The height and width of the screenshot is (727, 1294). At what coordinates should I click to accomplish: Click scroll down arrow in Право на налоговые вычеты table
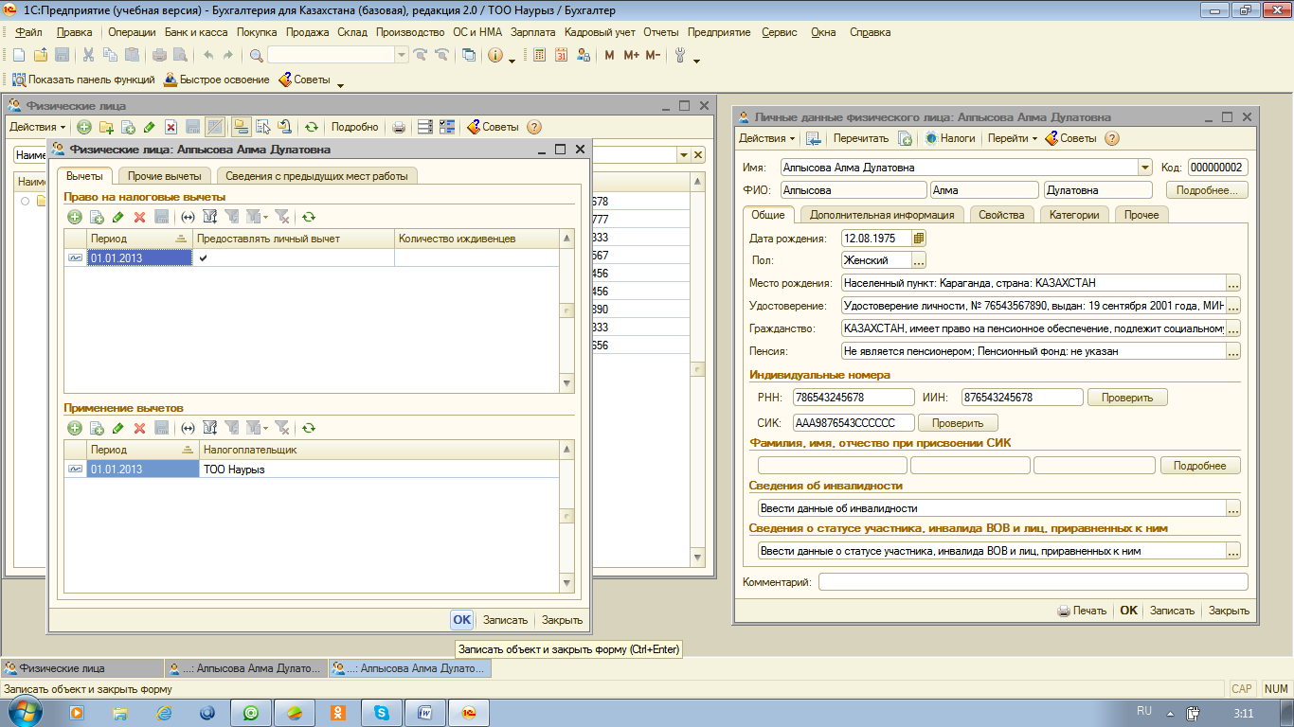tap(567, 383)
